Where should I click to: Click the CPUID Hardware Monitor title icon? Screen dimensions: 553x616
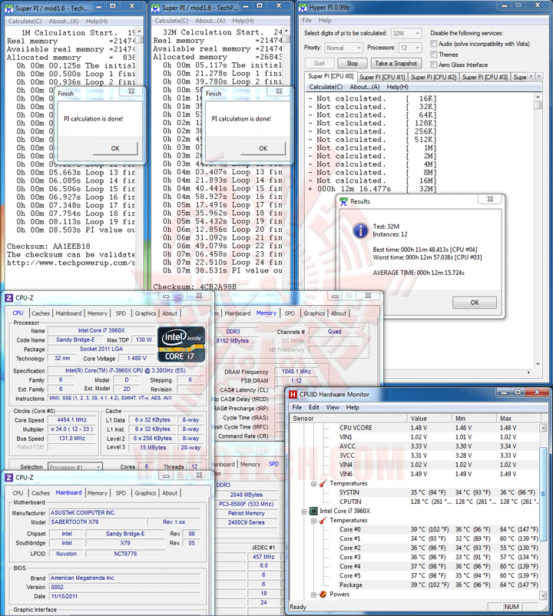293,394
